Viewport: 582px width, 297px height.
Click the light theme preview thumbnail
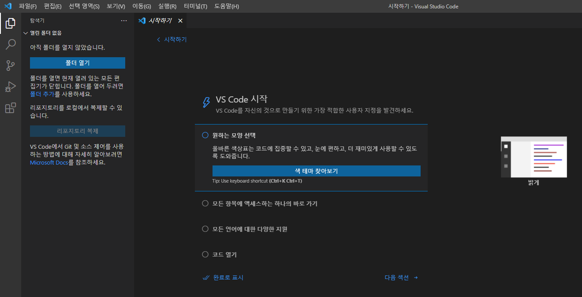tap(534, 157)
